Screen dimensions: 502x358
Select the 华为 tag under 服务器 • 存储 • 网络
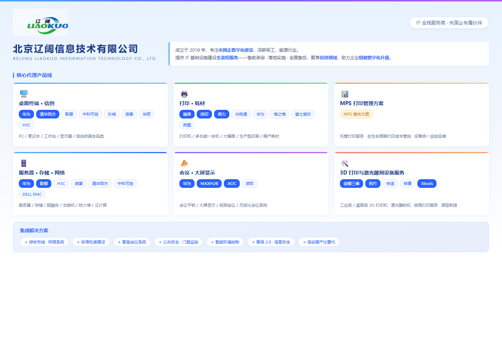(26, 184)
